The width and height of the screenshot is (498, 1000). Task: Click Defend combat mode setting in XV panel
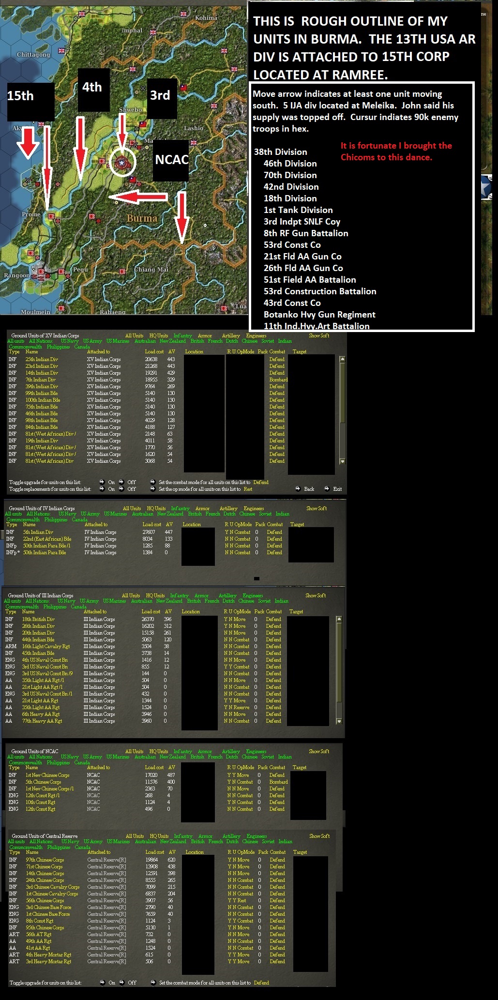[x=261, y=482]
